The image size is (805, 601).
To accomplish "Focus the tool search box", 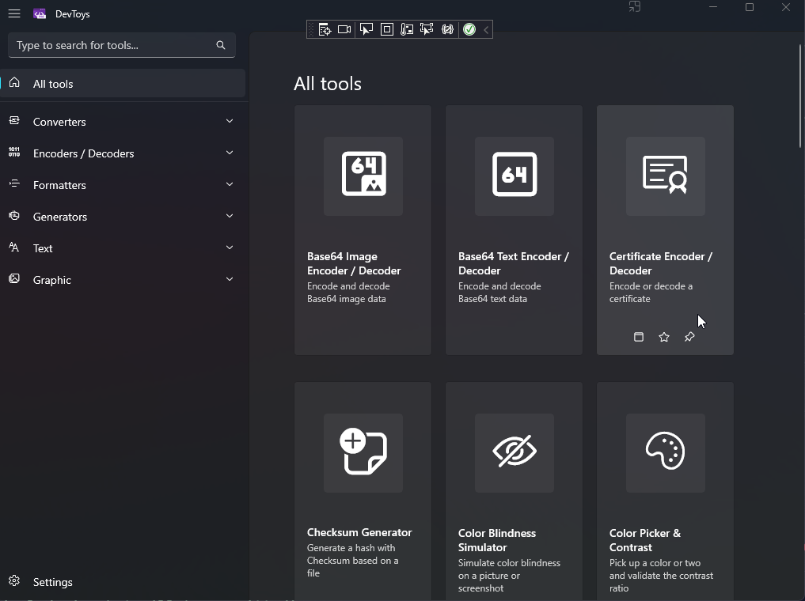I will click(122, 45).
